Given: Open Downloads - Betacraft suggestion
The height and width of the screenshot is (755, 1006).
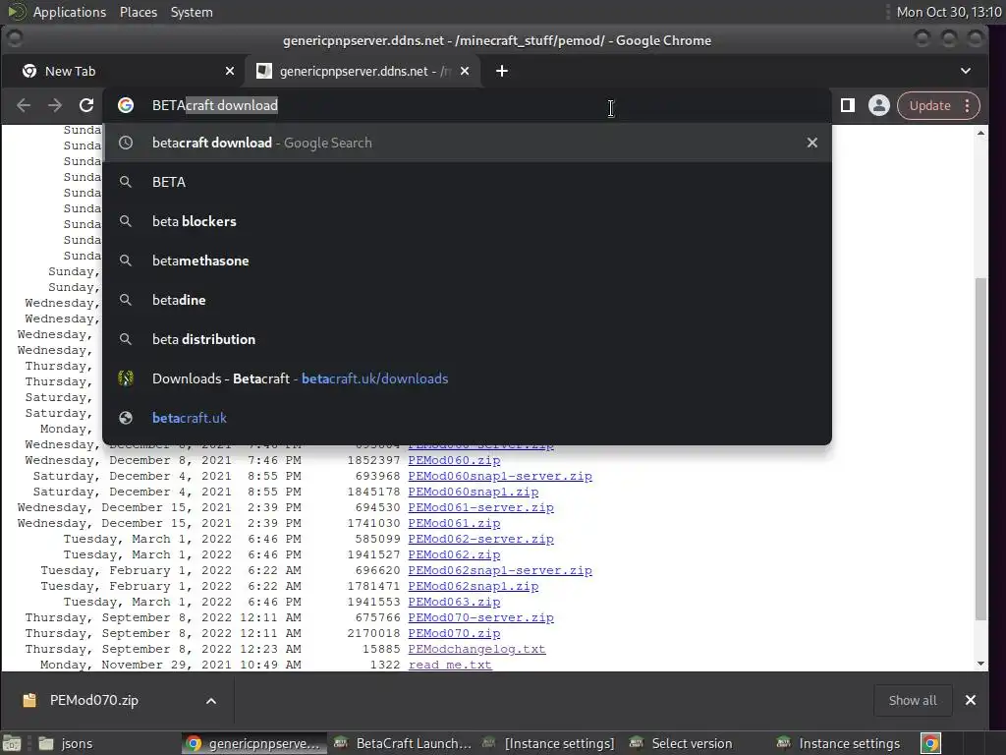Looking at the screenshot, I should point(467,378).
